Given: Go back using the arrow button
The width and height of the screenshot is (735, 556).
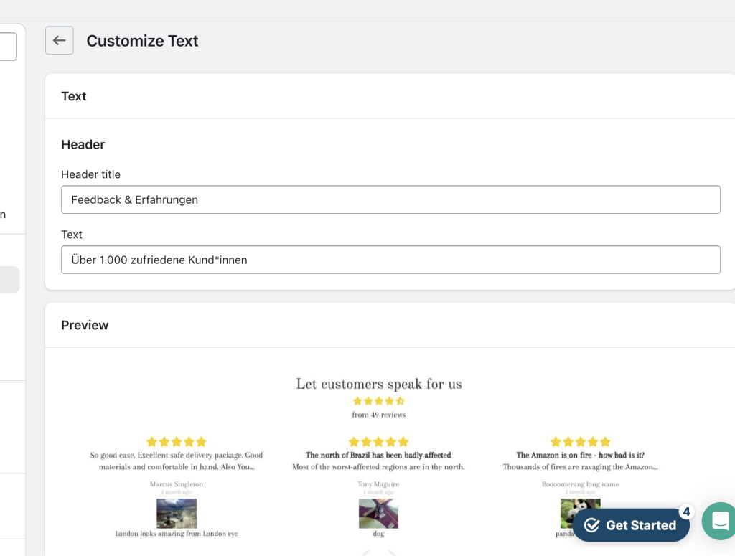Looking at the screenshot, I should click(x=59, y=40).
